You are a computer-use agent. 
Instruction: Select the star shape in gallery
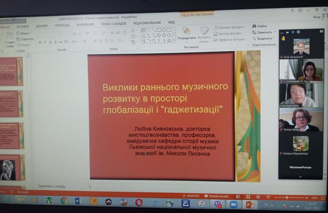pos(169,40)
